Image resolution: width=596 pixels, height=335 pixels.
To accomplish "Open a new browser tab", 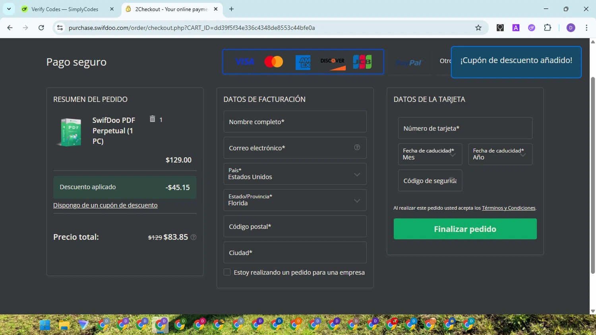I will tap(231, 9).
